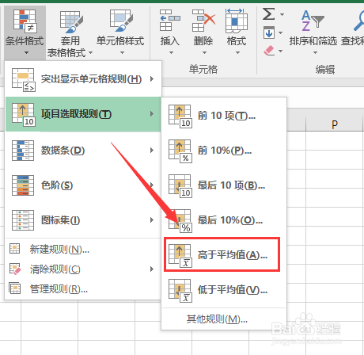Click the Clear eraser icon
Image resolution: width=364 pixels, height=355 pixels.
point(269,50)
